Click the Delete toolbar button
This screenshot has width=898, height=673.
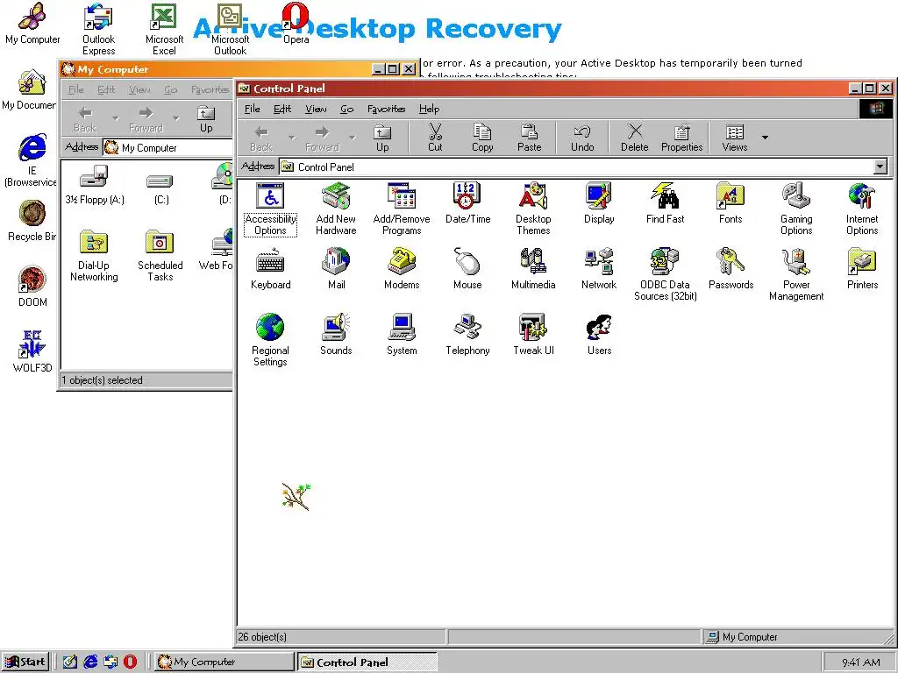coord(635,138)
